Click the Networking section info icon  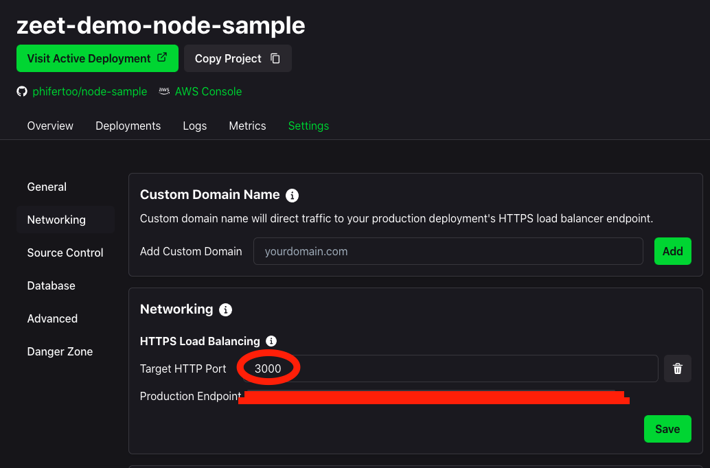[225, 309]
